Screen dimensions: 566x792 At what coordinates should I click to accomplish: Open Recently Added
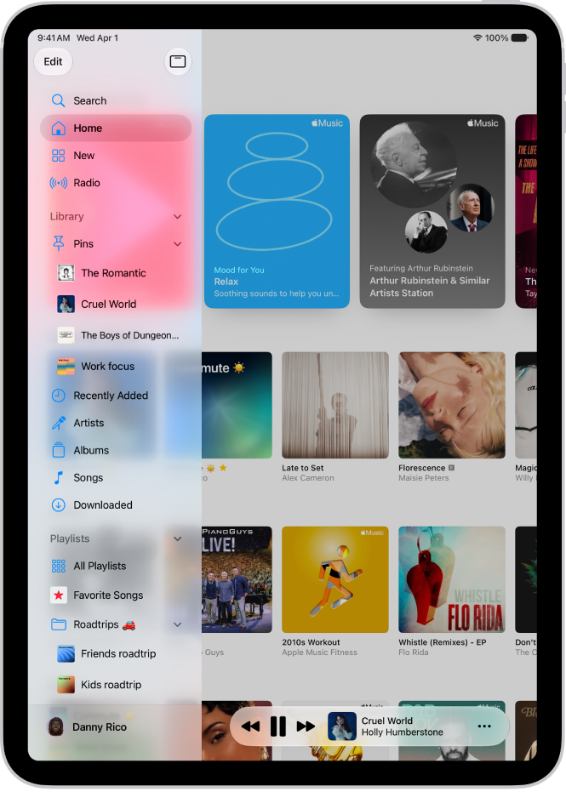point(116,396)
